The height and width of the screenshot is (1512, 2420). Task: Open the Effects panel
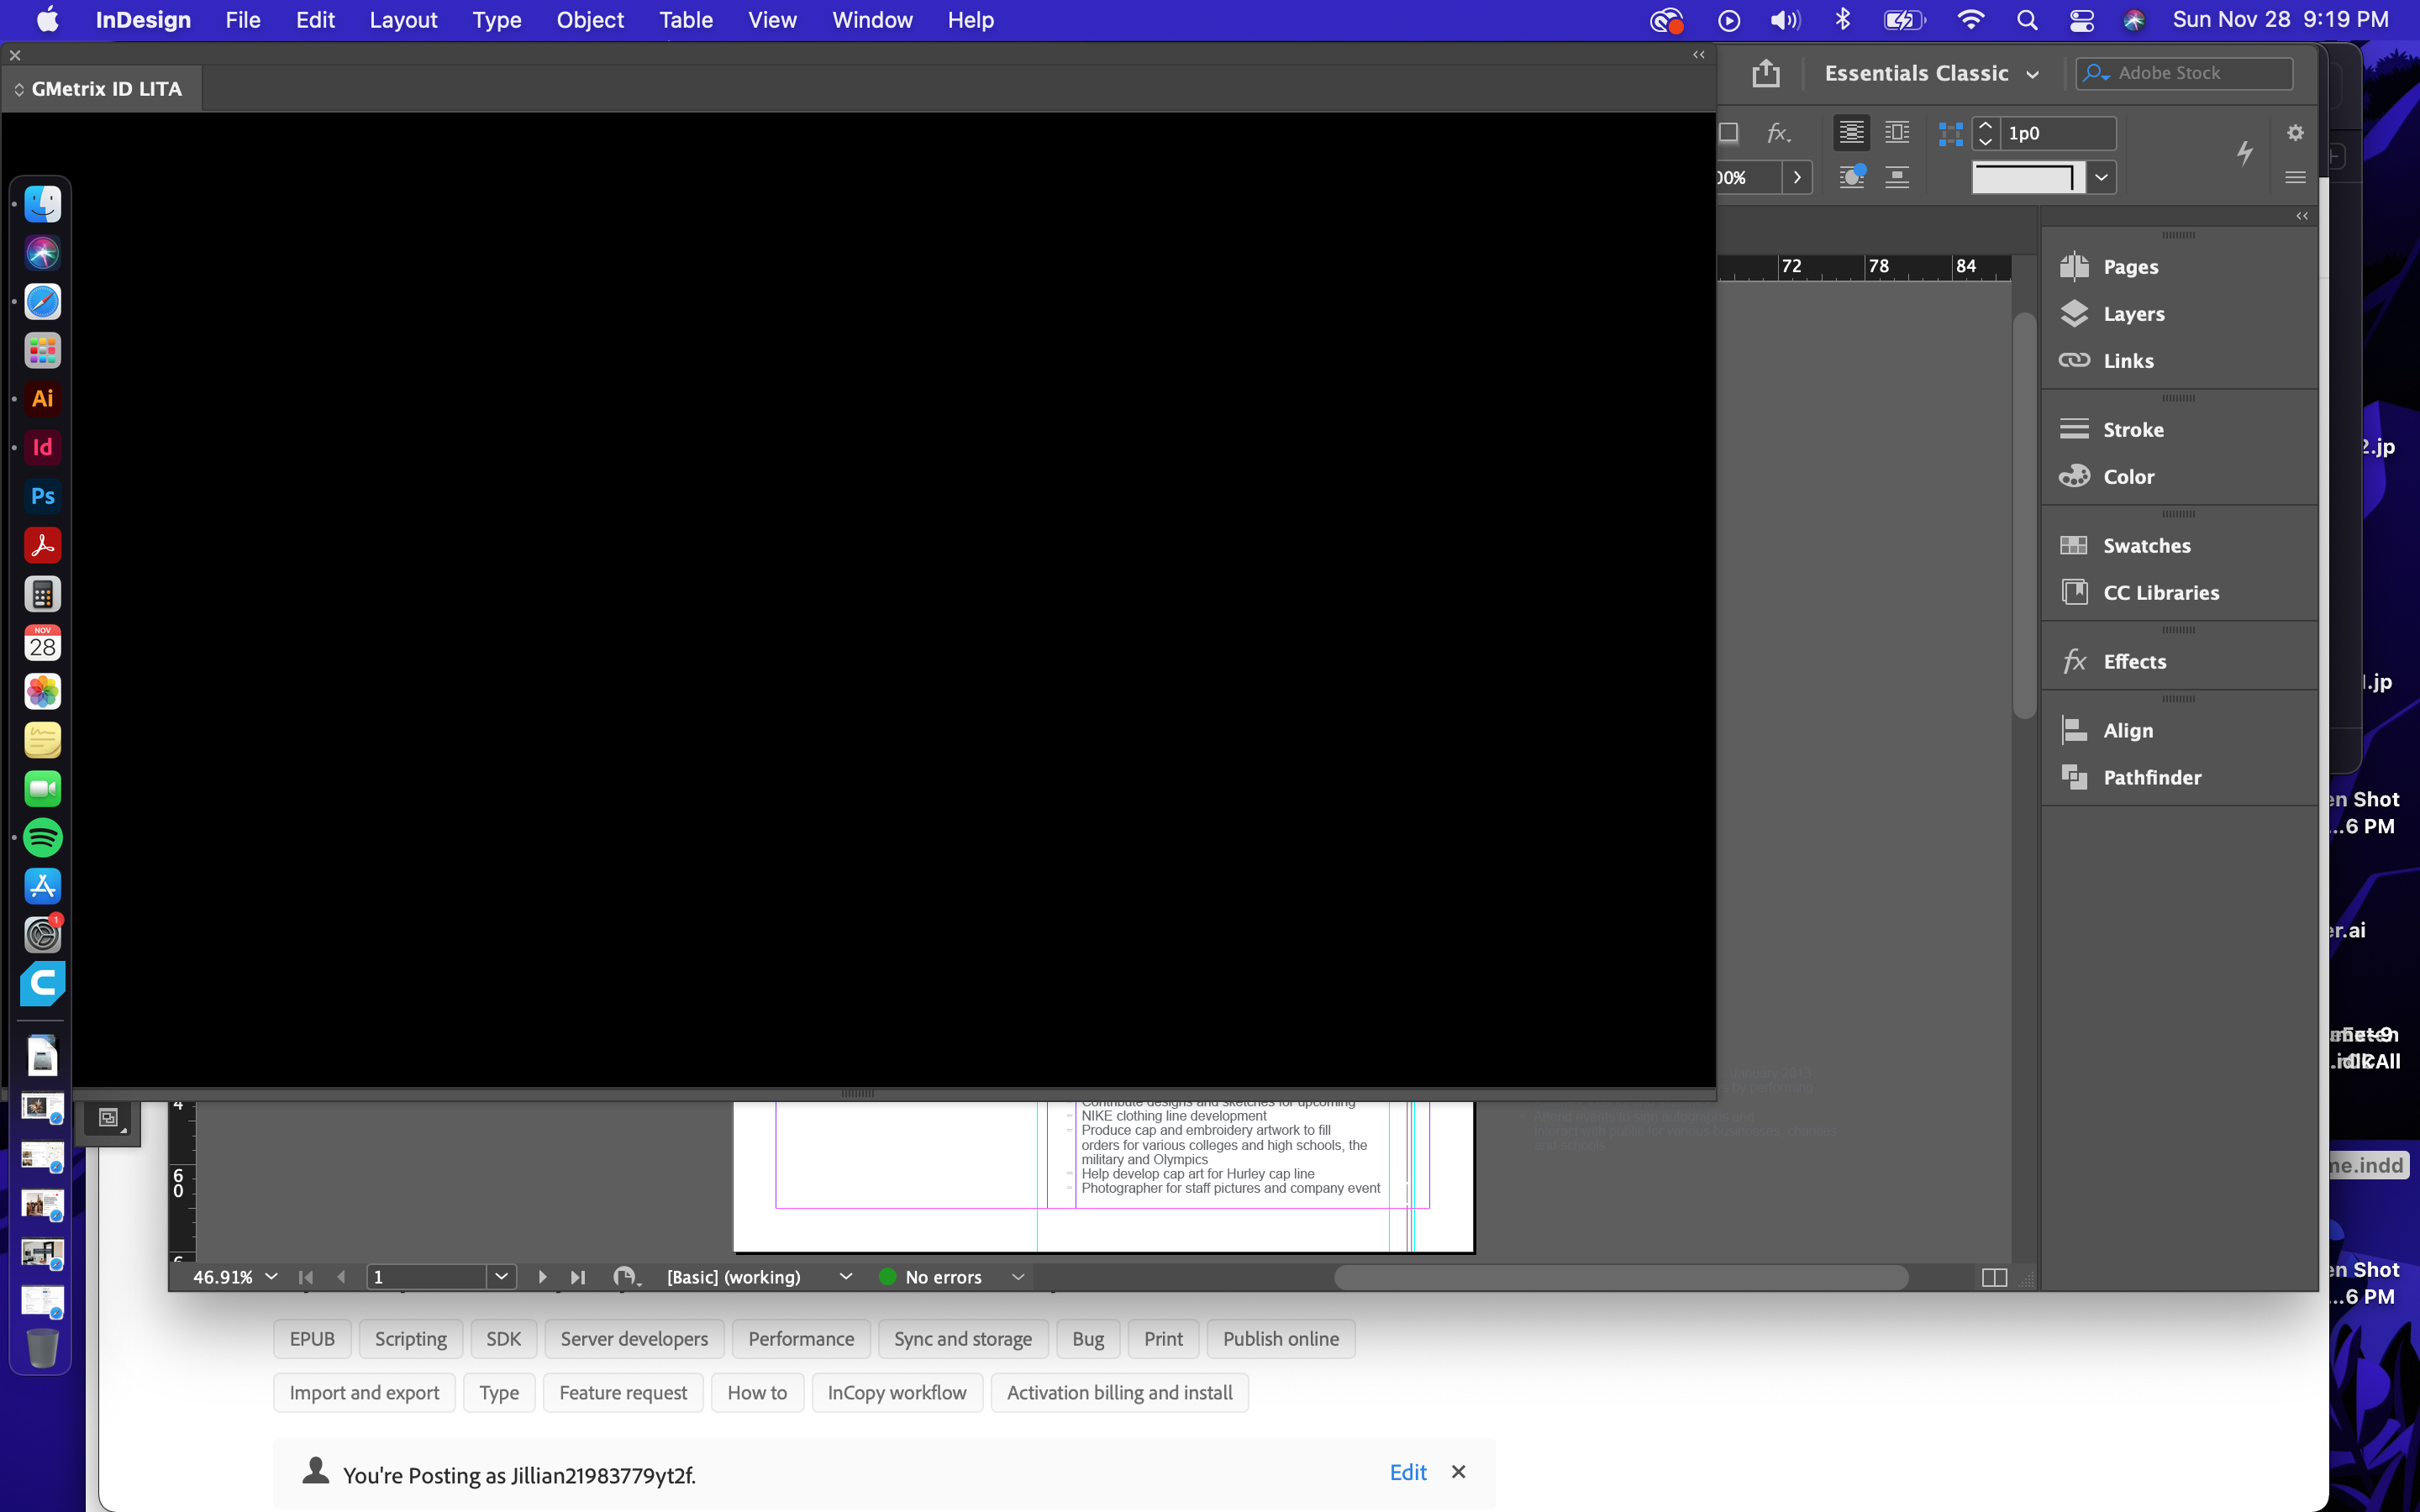pyautogui.click(x=2135, y=661)
